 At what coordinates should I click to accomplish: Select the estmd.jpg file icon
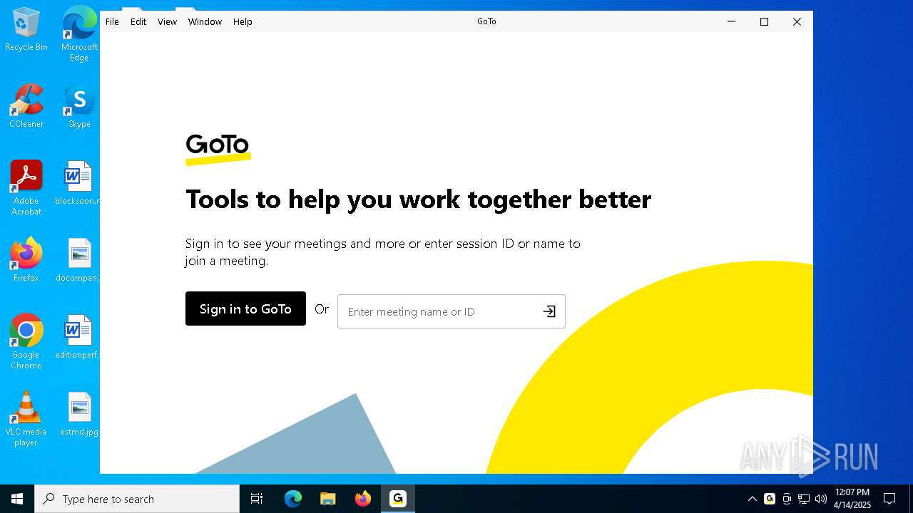[79, 415]
